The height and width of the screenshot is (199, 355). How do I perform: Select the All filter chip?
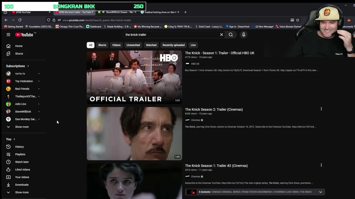pos(90,45)
